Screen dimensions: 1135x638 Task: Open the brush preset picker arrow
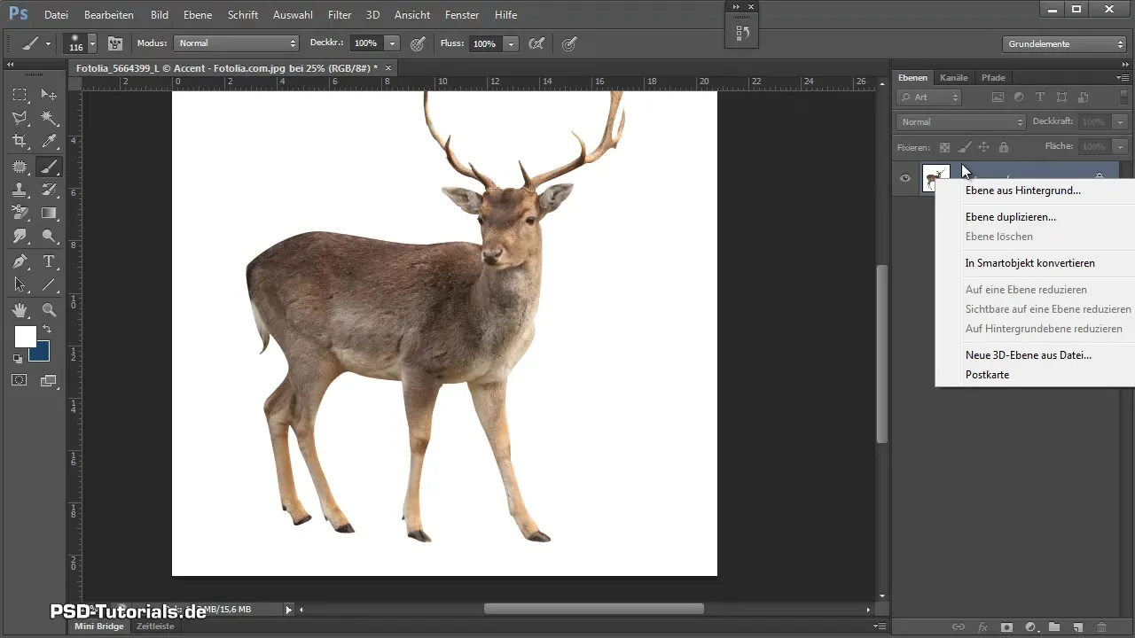click(90, 43)
